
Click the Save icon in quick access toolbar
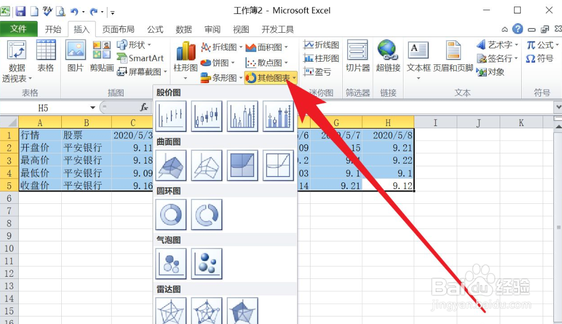20,11
